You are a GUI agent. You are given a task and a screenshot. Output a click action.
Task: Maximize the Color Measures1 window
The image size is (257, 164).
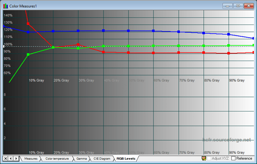[238, 6]
